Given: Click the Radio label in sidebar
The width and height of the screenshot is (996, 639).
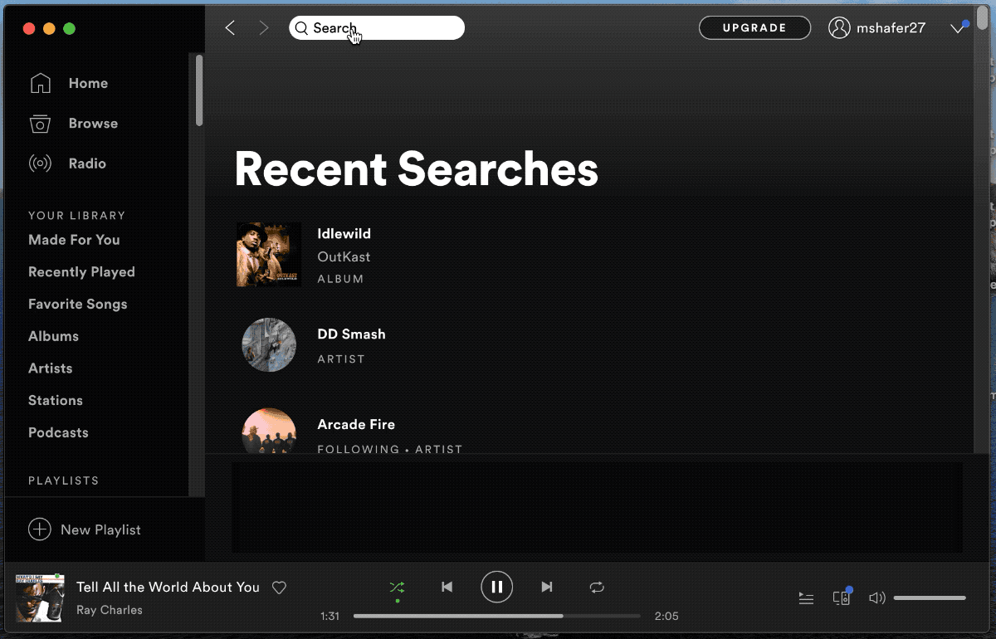Looking at the screenshot, I should click(87, 163).
